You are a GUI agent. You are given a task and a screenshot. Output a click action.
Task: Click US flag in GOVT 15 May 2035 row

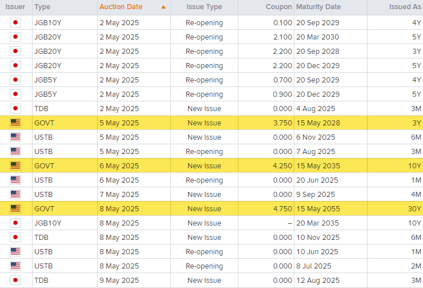click(x=15, y=165)
